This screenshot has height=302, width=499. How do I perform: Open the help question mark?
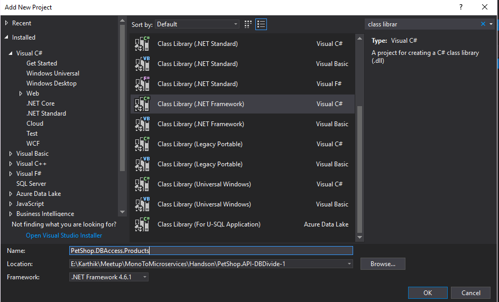[461, 7]
